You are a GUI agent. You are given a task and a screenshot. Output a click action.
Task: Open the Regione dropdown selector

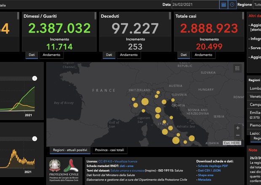click(x=256, y=5)
